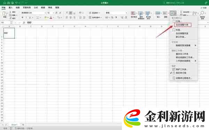Image resolution: width=209 pixels, height=130 pixels.
Task: Expand the 隐藏和取消隐藏 (Hide & Unhide) submenu
Action: coord(184,46)
